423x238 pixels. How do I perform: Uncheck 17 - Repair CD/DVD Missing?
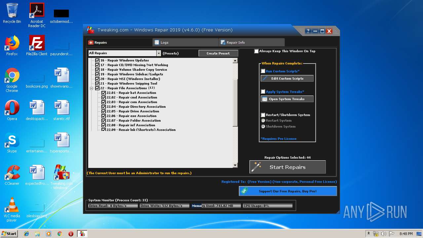tap(97, 65)
